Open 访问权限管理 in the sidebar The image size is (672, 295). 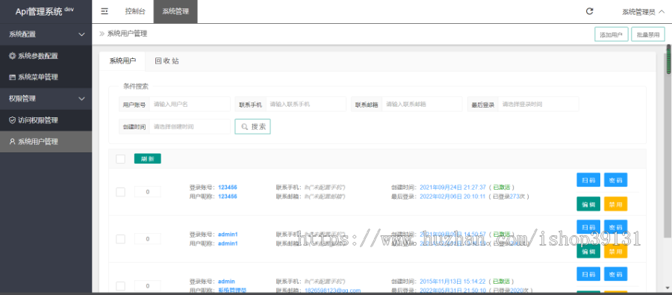46,120
